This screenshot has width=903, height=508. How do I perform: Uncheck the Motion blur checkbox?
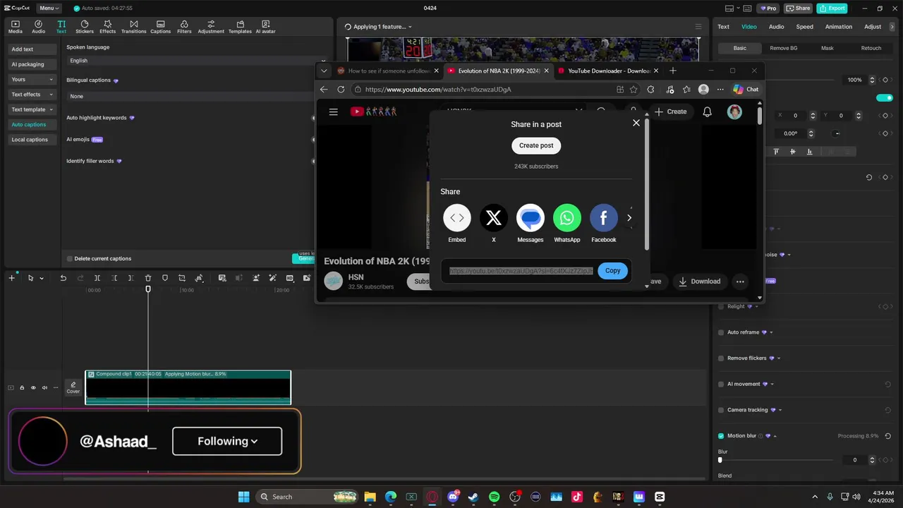[x=721, y=436]
